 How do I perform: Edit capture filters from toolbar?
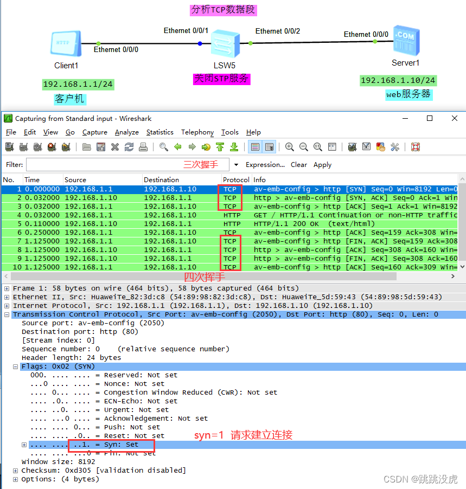353,147
